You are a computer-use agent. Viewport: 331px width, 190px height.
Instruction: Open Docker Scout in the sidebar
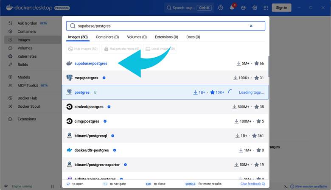(29, 106)
